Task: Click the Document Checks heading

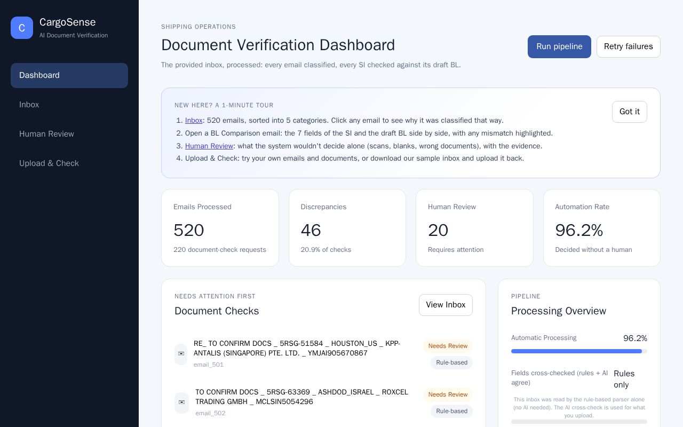Action: [217, 311]
